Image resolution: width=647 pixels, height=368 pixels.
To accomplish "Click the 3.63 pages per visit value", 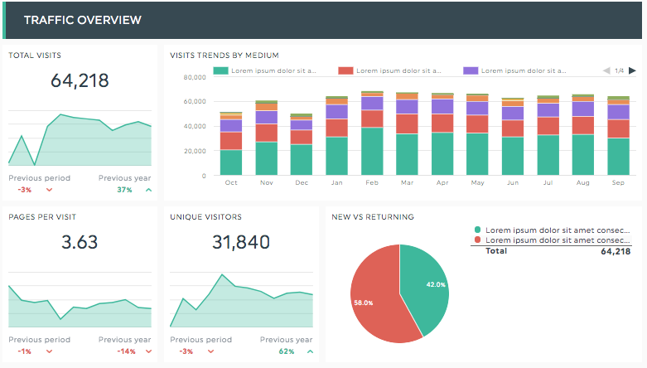I will click(x=80, y=242).
